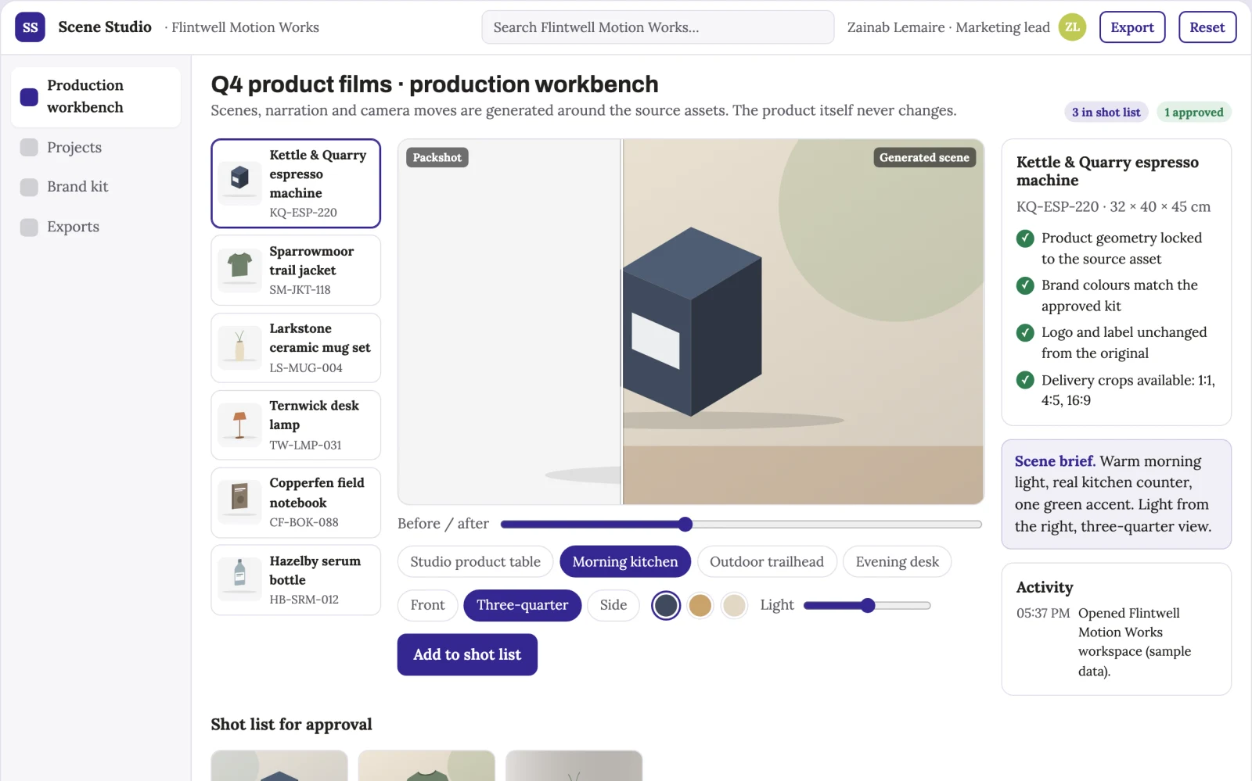1252x781 pixels.
Task: Click the Delivery crops available check icon
Action: click(1025, 380)
